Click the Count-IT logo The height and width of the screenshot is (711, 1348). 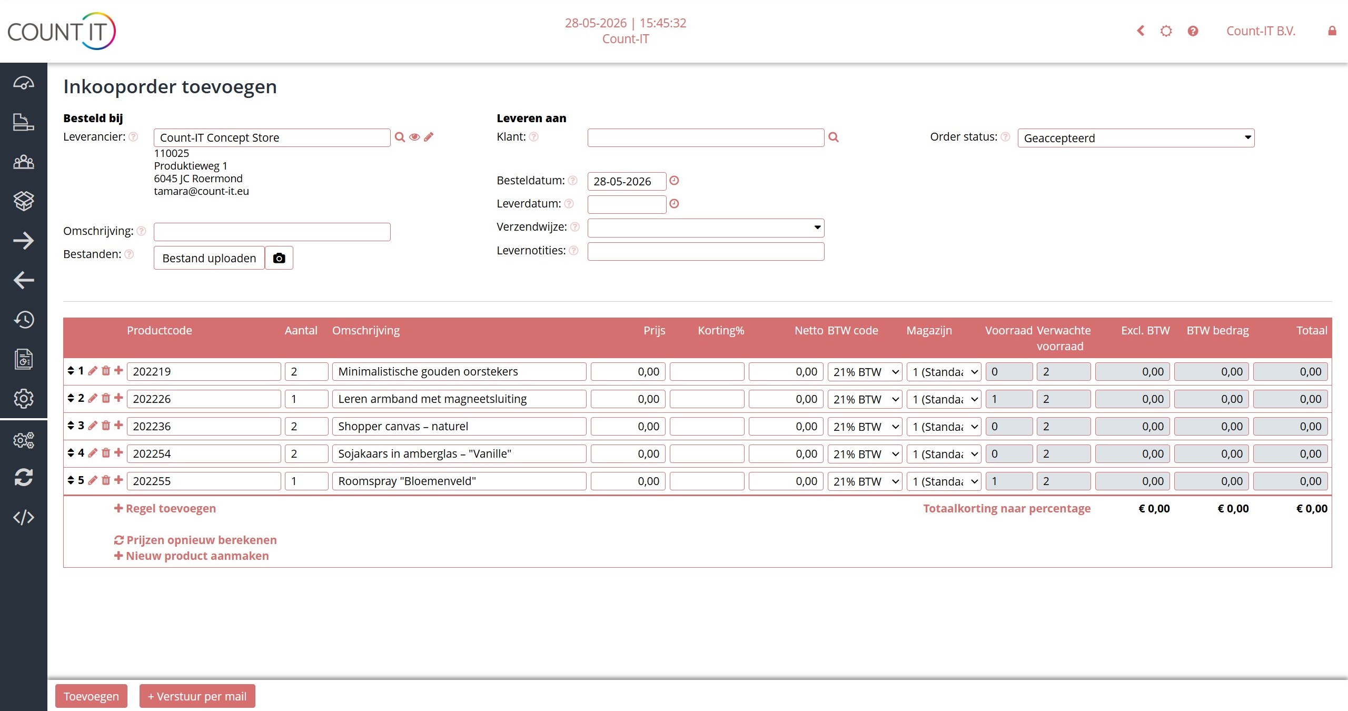tap(61, 31)
